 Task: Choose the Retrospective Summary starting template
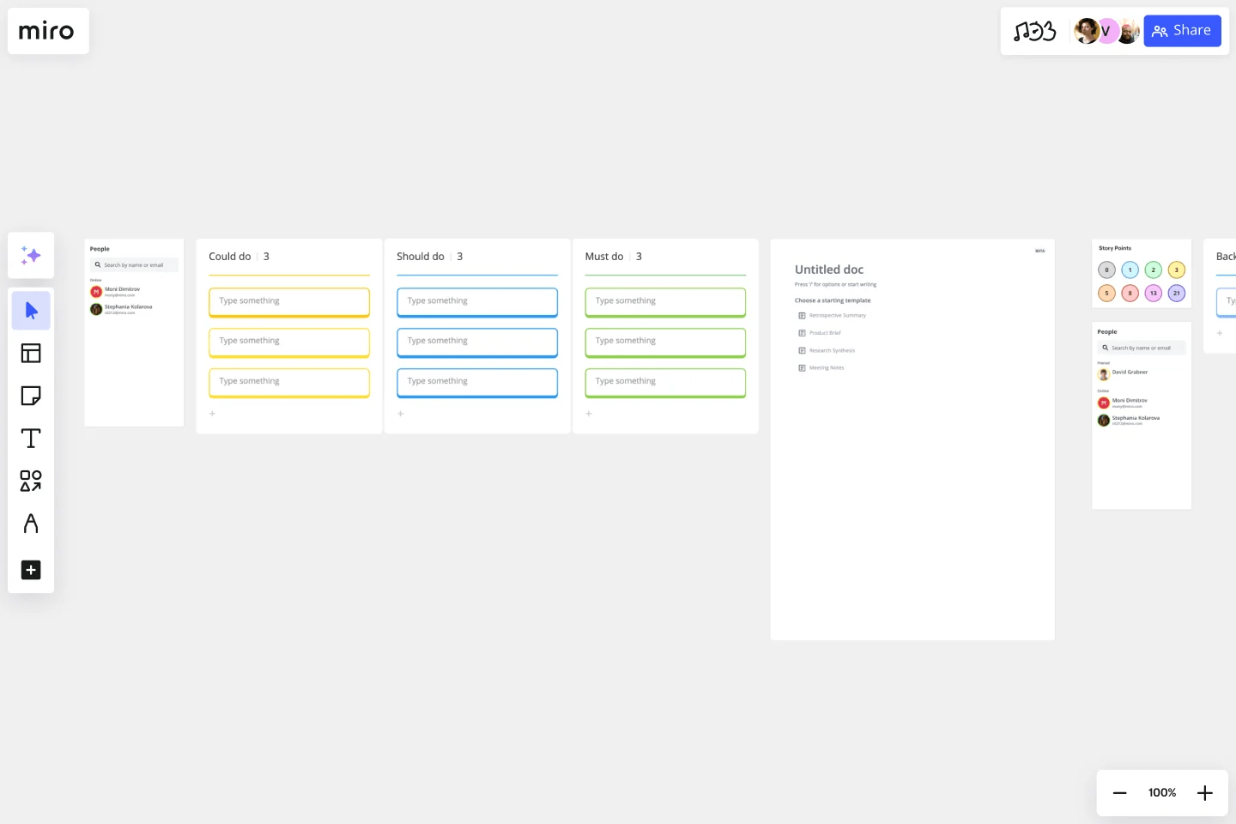(x=838, y=315)
